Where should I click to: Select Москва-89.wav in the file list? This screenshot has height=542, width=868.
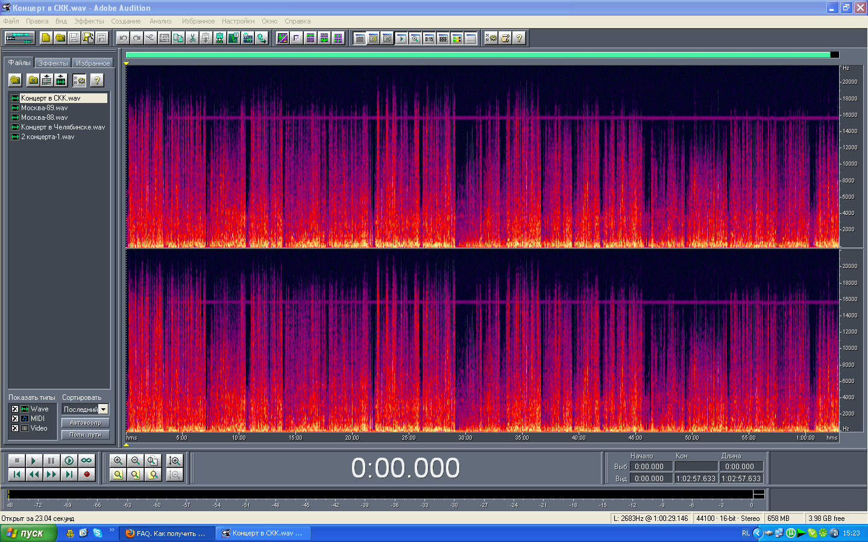[44, 108]
